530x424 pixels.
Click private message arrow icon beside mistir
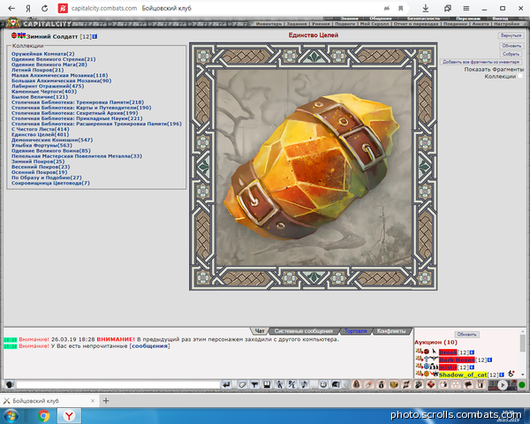(418, 367)
